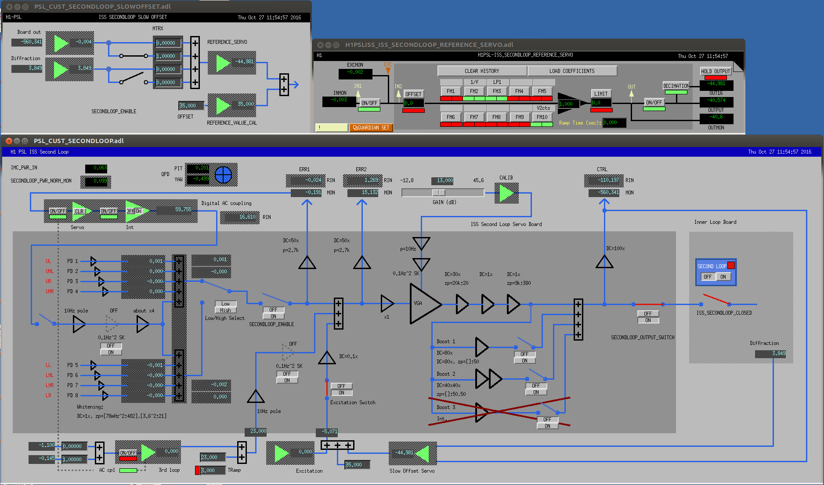The height and width of the screenshot is (485, 824).
Task: Click the 0.1Hz^2 SK OFF button under 10Hz pole
Action: pos(111,346)
